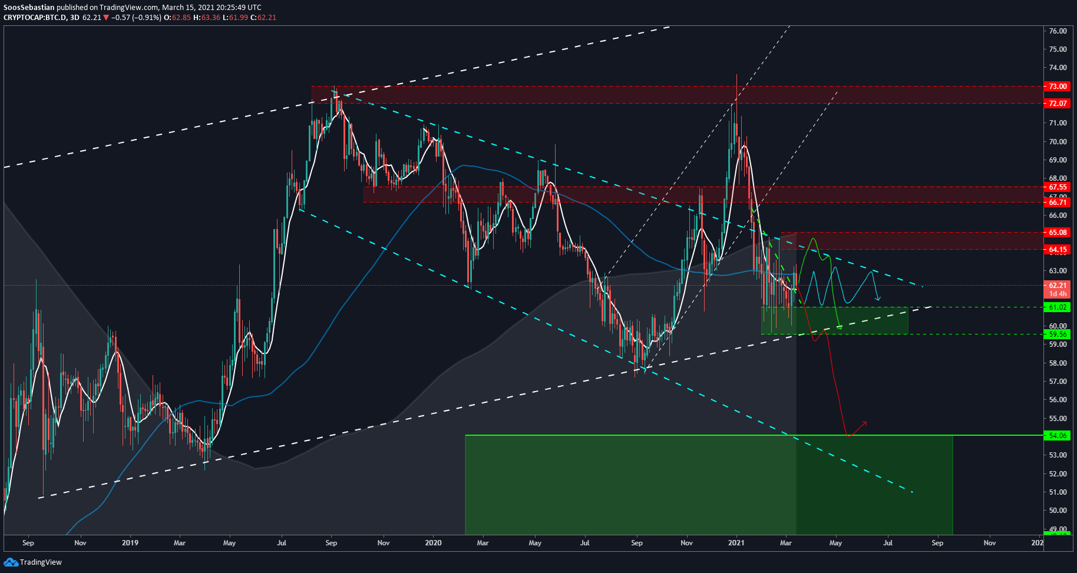The width and height of the screenshot is (1077, 573).
Task: Click the SoosSebastian author name
Action: [x=29, y=8]
